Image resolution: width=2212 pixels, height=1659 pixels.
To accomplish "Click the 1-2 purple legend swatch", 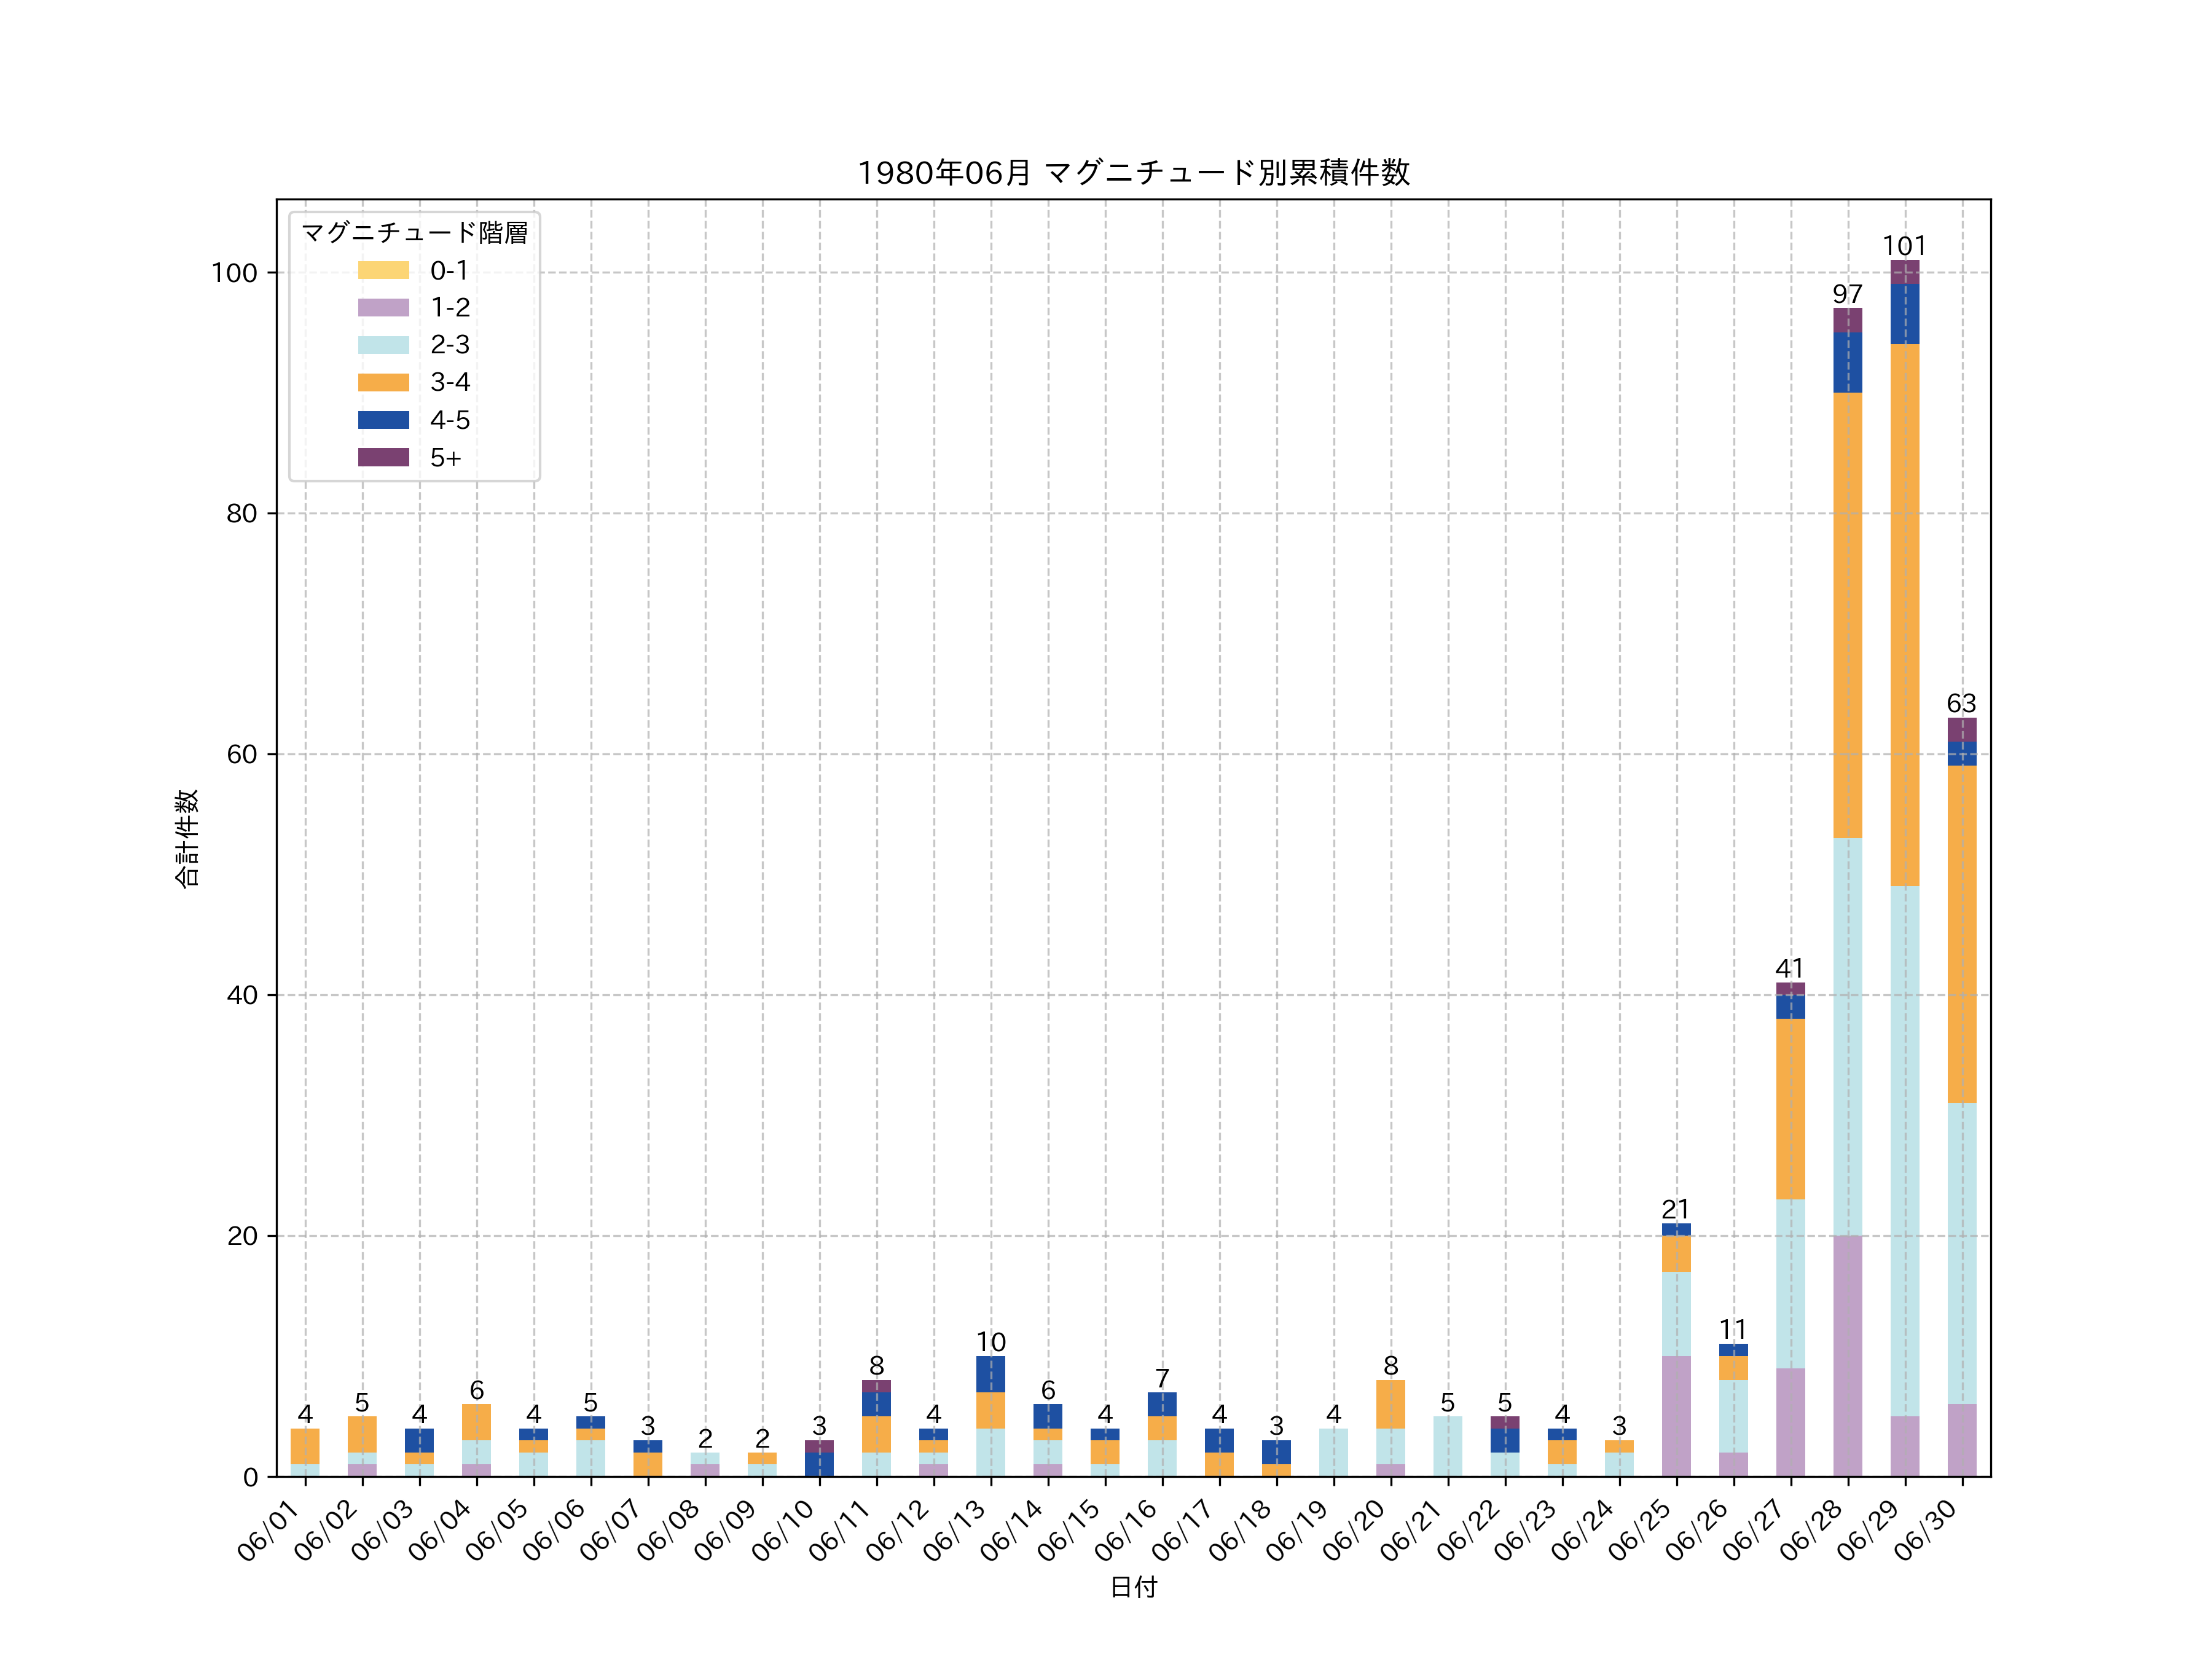I will click(x=383, y=308).
